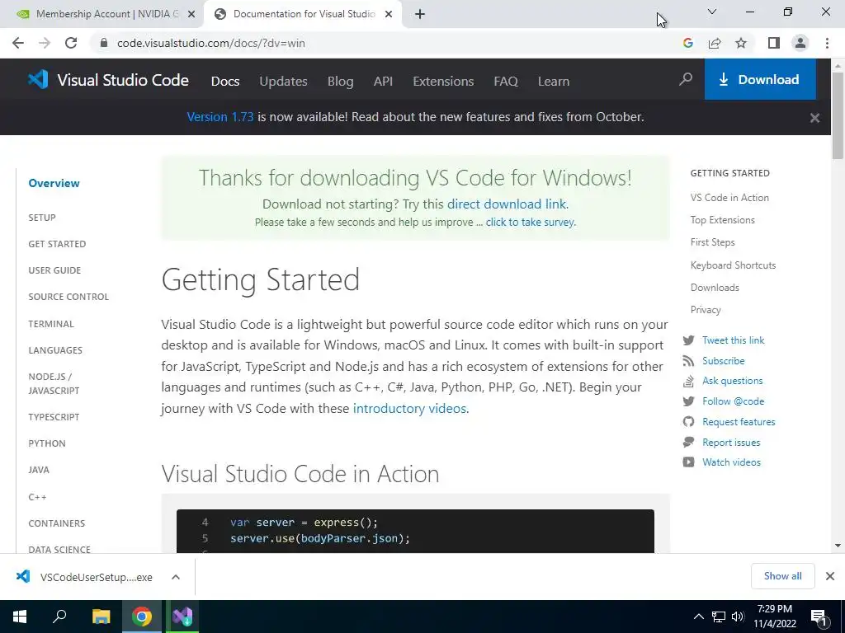Open the introductory videos link
This screenshot has height=633, width=845.
pyautogui.click(x=409, y=409)
